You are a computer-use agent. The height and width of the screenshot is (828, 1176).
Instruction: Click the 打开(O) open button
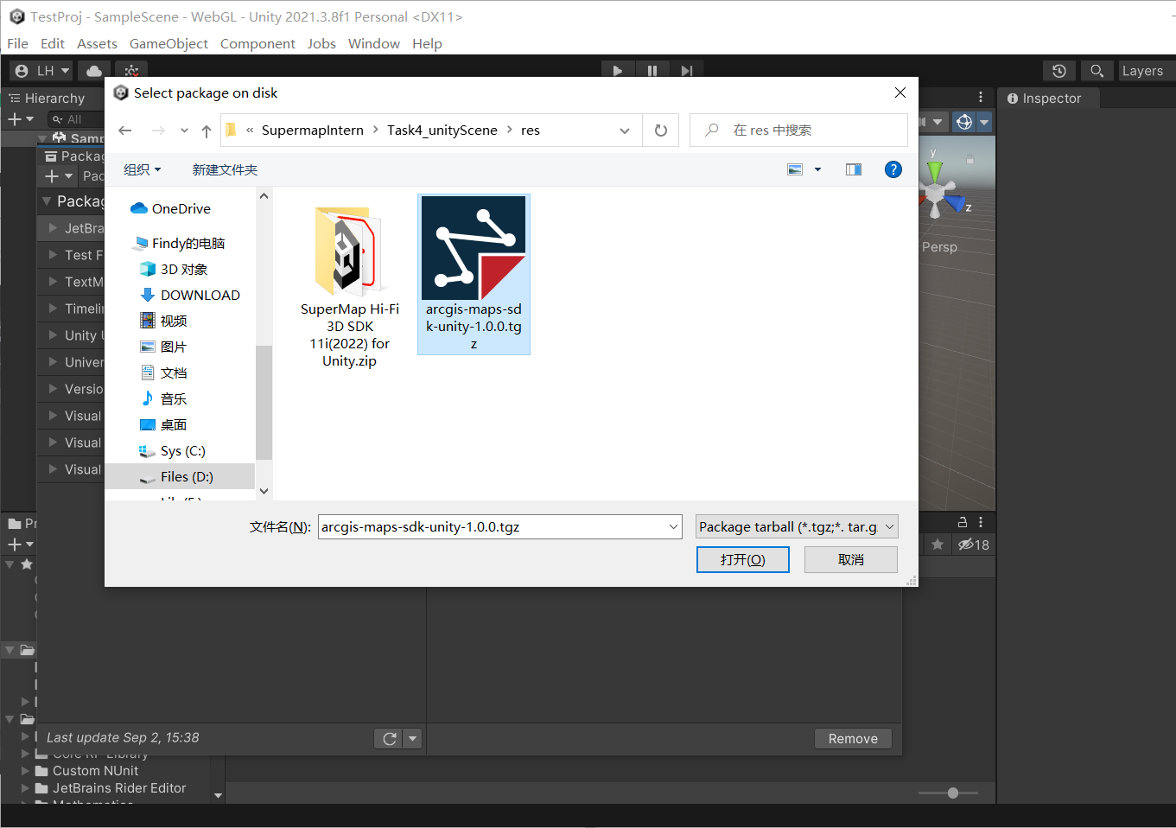tap(743, 559)
